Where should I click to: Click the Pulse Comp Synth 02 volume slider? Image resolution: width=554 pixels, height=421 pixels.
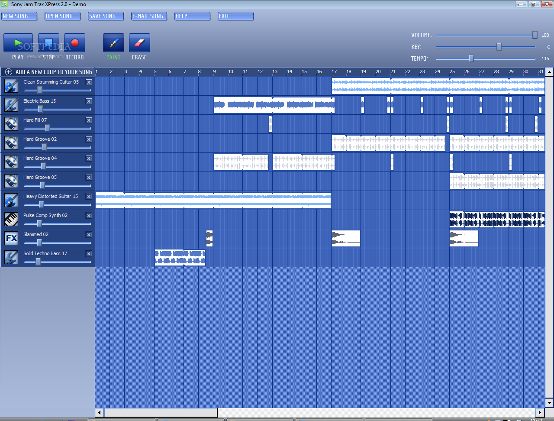57,223
